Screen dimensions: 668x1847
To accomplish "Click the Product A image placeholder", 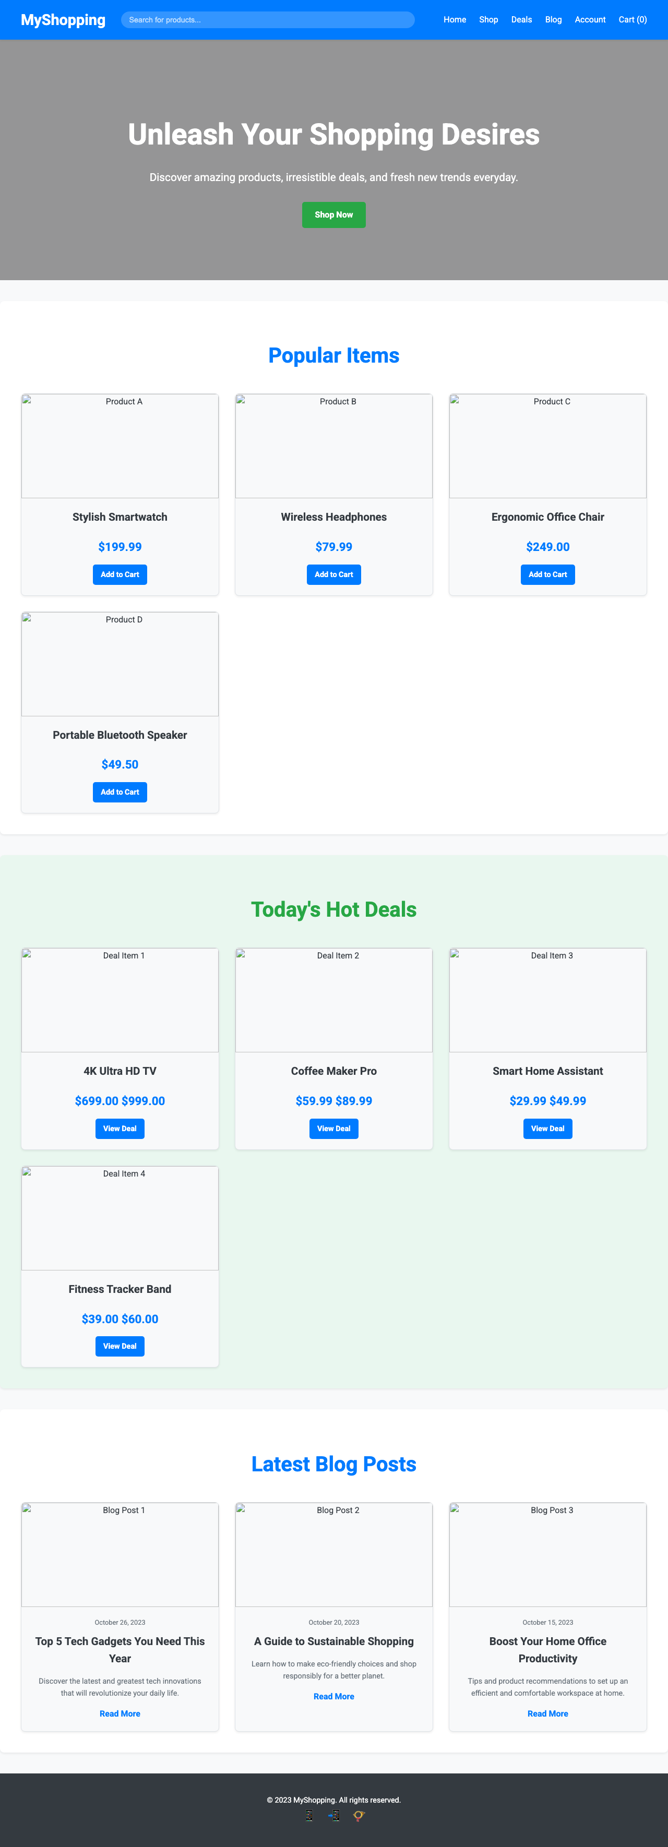I will pyautogui.click(x=119, y=446).
